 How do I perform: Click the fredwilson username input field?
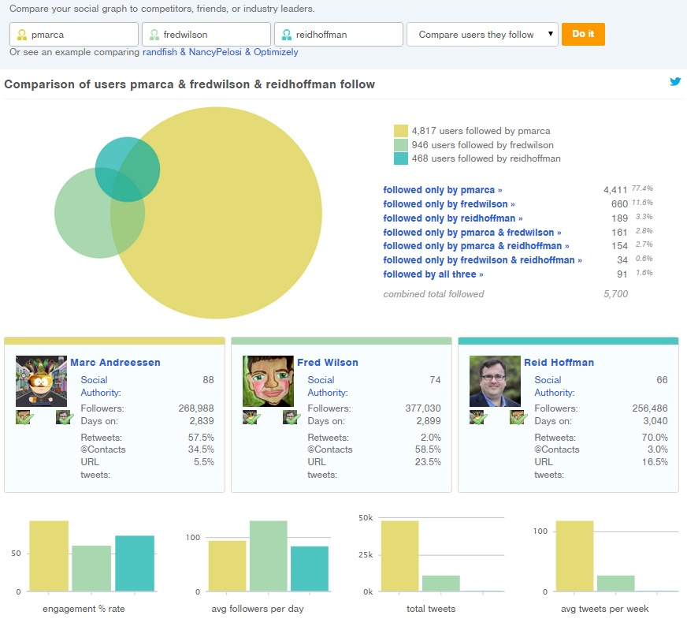pos(206,34)
